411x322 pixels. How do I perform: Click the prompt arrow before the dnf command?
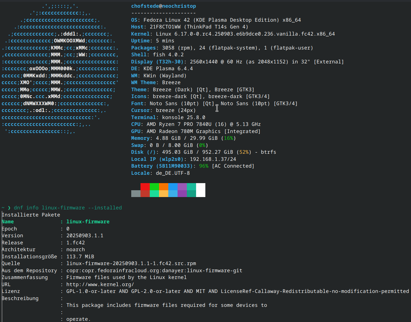tap(9, 208)
